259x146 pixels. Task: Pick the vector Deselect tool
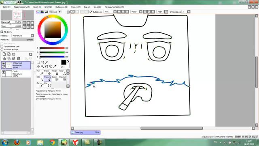pos(62,79)
